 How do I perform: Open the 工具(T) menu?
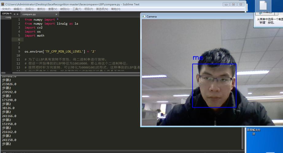77,9
